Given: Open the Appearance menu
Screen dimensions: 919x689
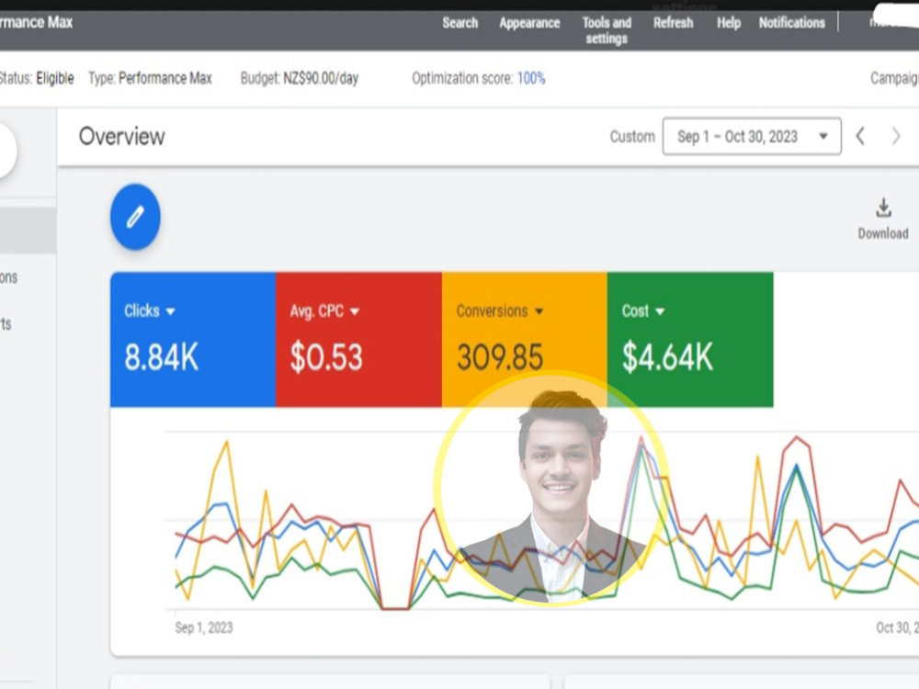Looking at the screenshot, I should coord(530,23).
